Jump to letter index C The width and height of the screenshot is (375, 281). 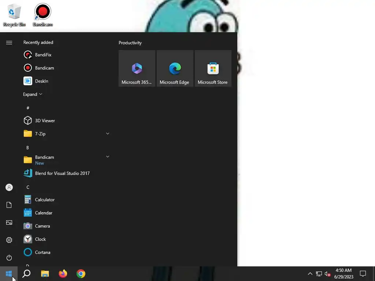(x=28, y=187)
